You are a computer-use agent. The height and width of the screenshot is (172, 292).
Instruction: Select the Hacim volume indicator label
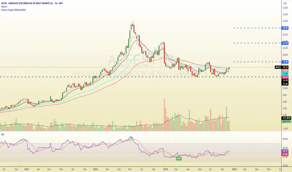[4, 7]
